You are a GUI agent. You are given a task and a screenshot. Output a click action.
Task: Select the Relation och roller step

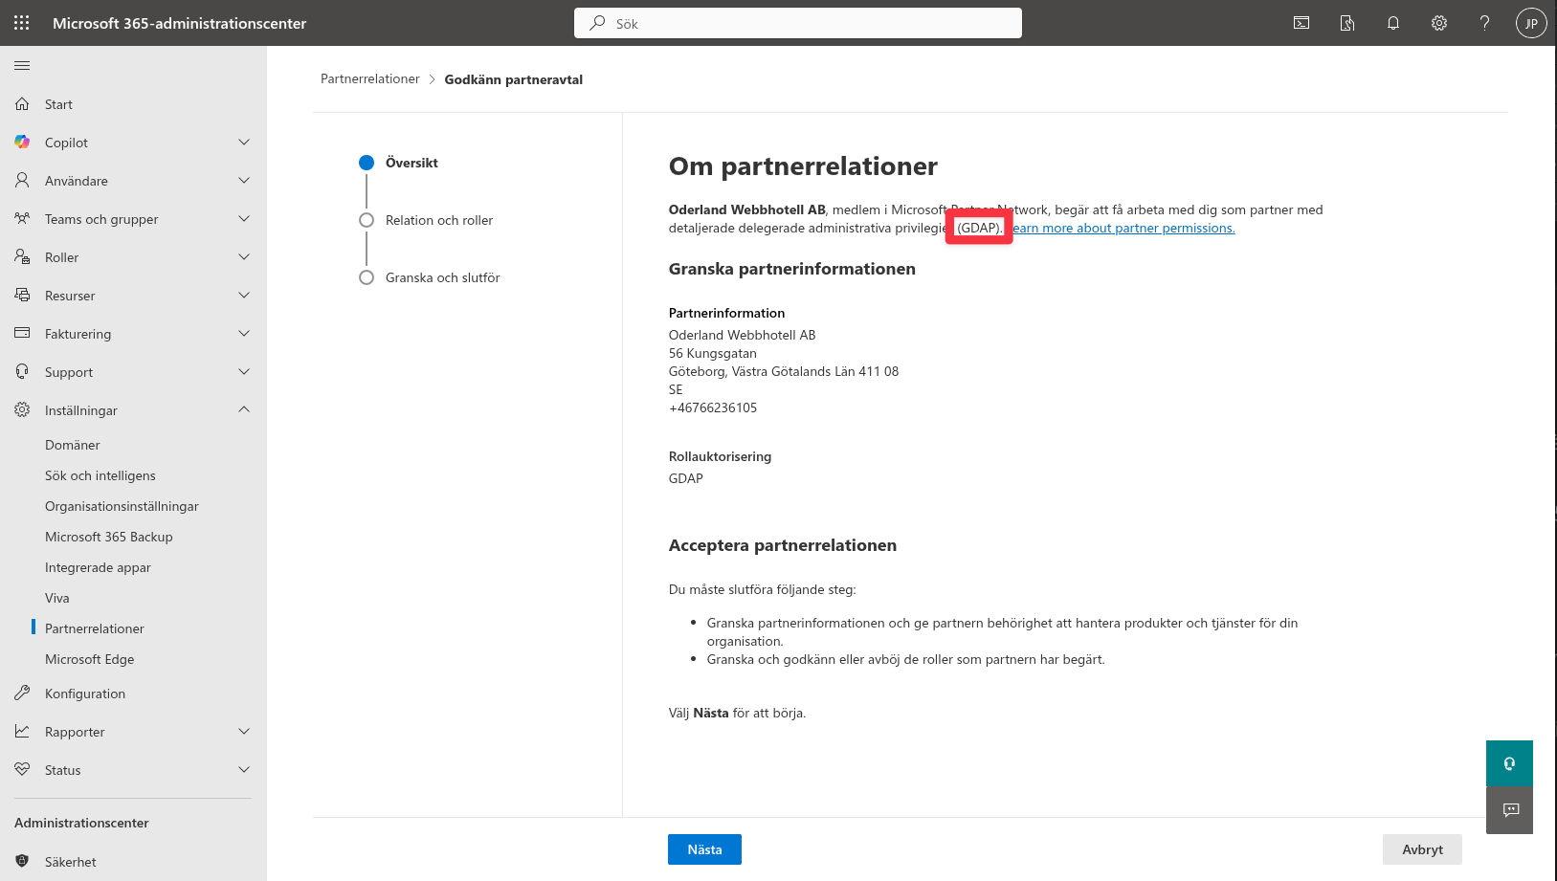click(x=438, y=220)
